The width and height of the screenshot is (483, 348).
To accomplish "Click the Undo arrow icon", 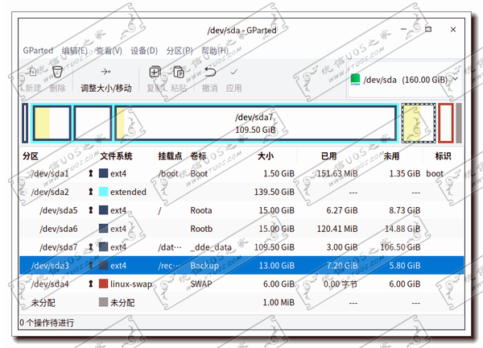I will coord(210,72).
